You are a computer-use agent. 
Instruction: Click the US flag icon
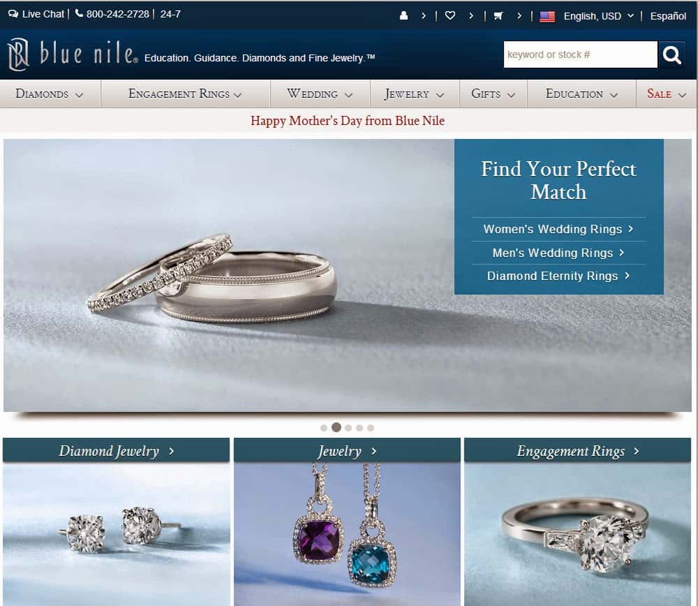point(547,17)
